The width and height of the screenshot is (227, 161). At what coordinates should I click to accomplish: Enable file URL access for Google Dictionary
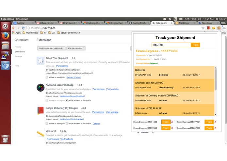[67, 123]
